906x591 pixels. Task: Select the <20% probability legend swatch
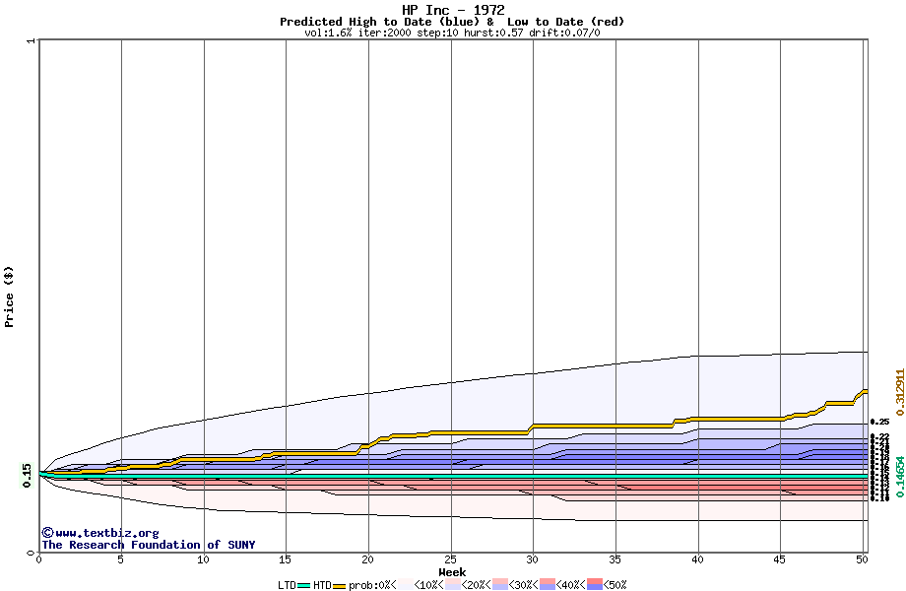pyautogui.click(x=452, y=585)
